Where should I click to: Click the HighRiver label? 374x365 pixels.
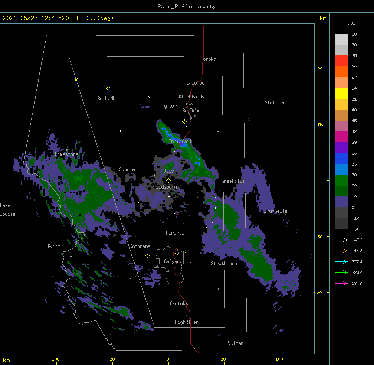point(187,322)
